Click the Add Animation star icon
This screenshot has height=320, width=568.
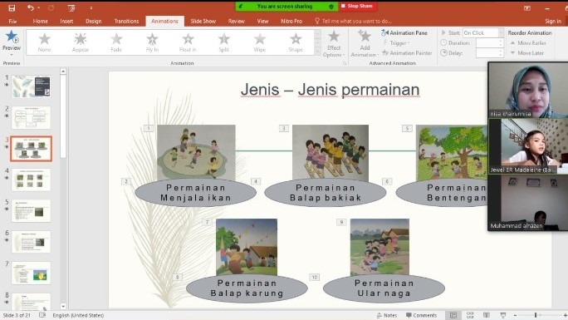tap(364, 36)
